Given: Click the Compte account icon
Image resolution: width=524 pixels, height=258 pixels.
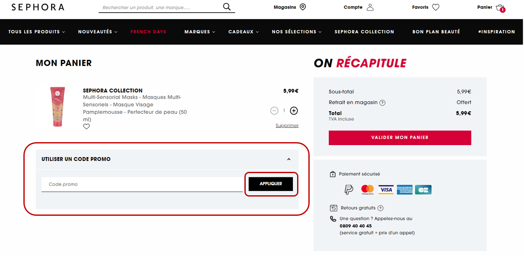Looking at the screenshot, I should click(370, 7).
